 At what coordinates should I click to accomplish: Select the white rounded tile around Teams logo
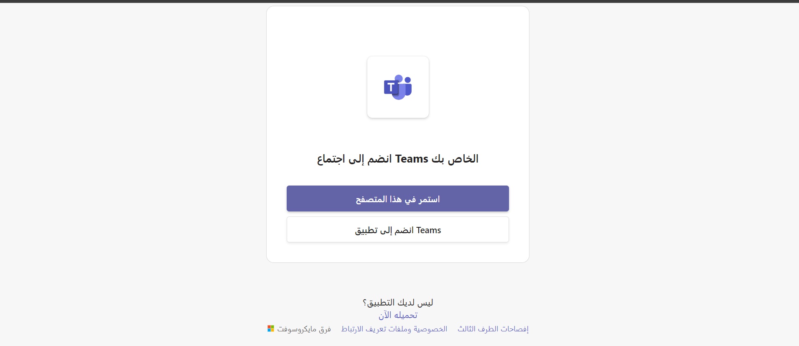(398, 87)
